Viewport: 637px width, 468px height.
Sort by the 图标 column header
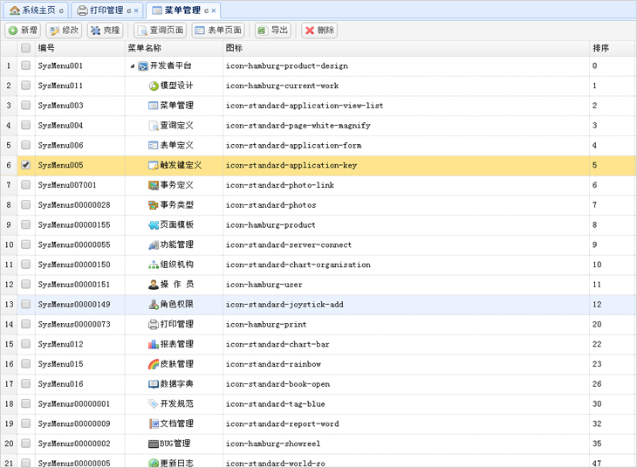click(x=406, y=48)
